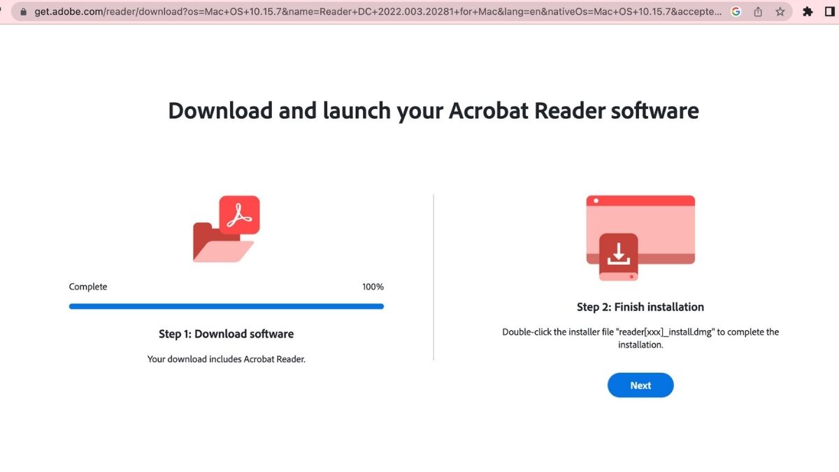Click the 100% completion label
The height and width of the screenshot is (472, 839).
click(373, 286)
